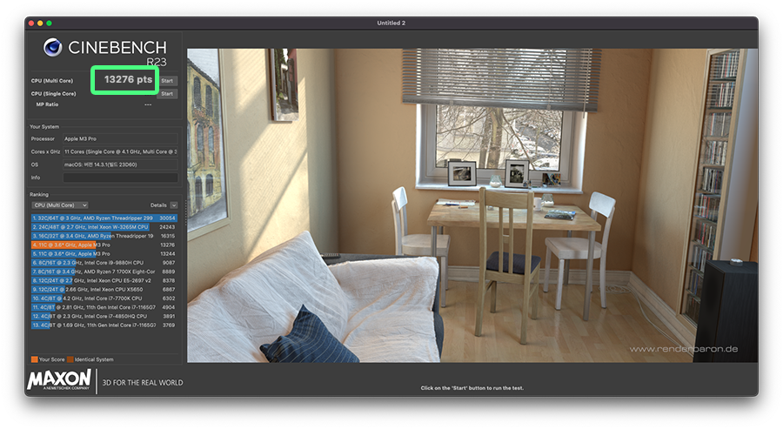Select ranking row 3 Ryzen Threadripper 16315
The height and width of the screenshot is (429, 783).
[x=104, y=236]
